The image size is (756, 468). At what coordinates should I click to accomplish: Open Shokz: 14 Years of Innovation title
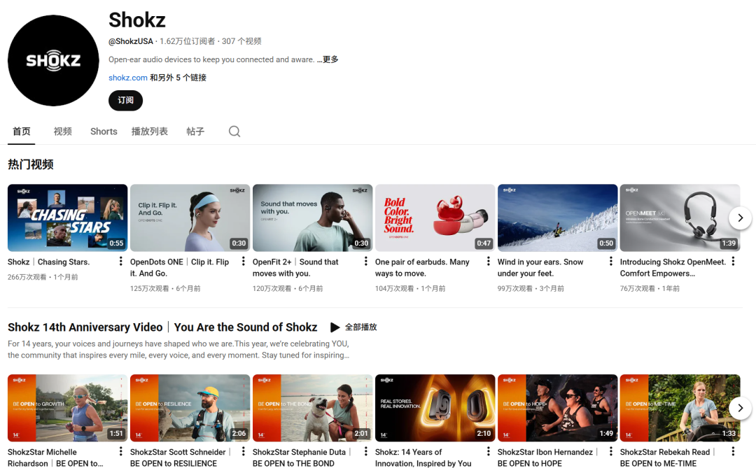(x=423, y=458)
